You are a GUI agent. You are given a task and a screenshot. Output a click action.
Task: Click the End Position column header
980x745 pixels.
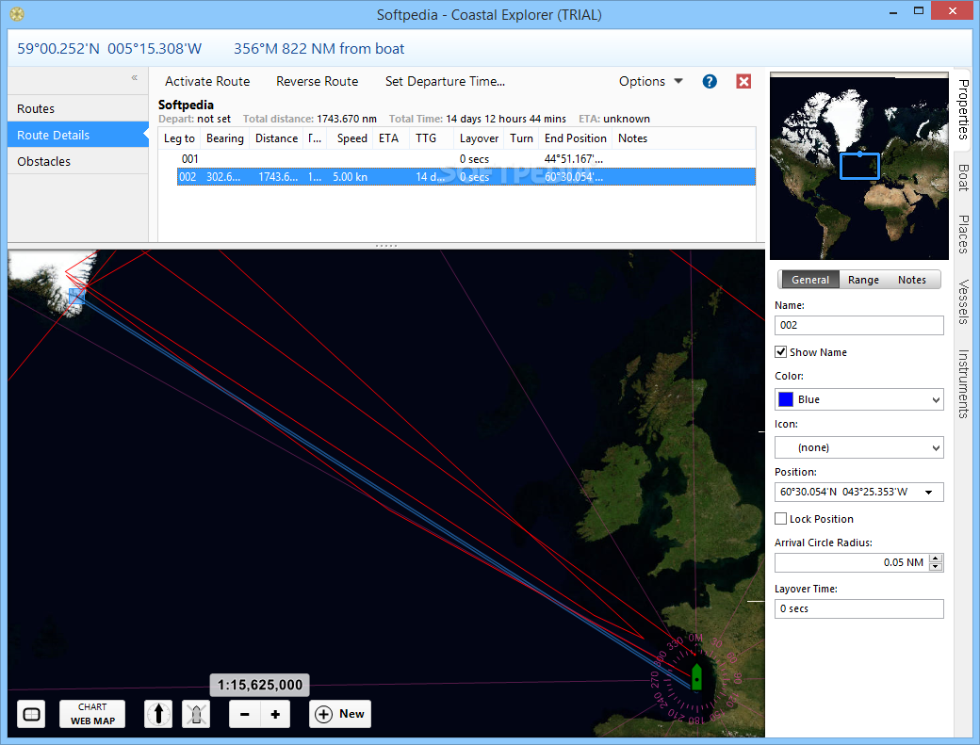[x=575, y=138]
